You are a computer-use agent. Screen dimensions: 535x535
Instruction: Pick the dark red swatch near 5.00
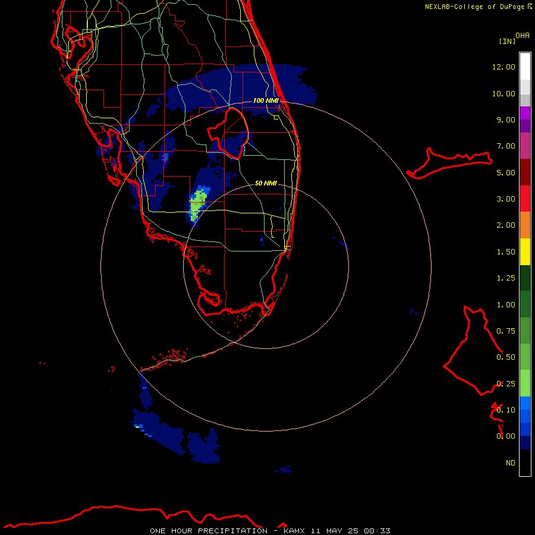525,172
